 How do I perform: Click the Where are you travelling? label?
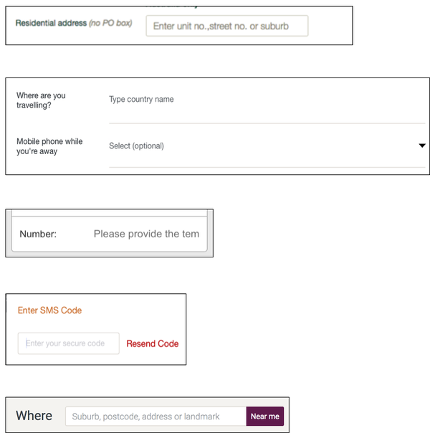(x=41, y=100)
